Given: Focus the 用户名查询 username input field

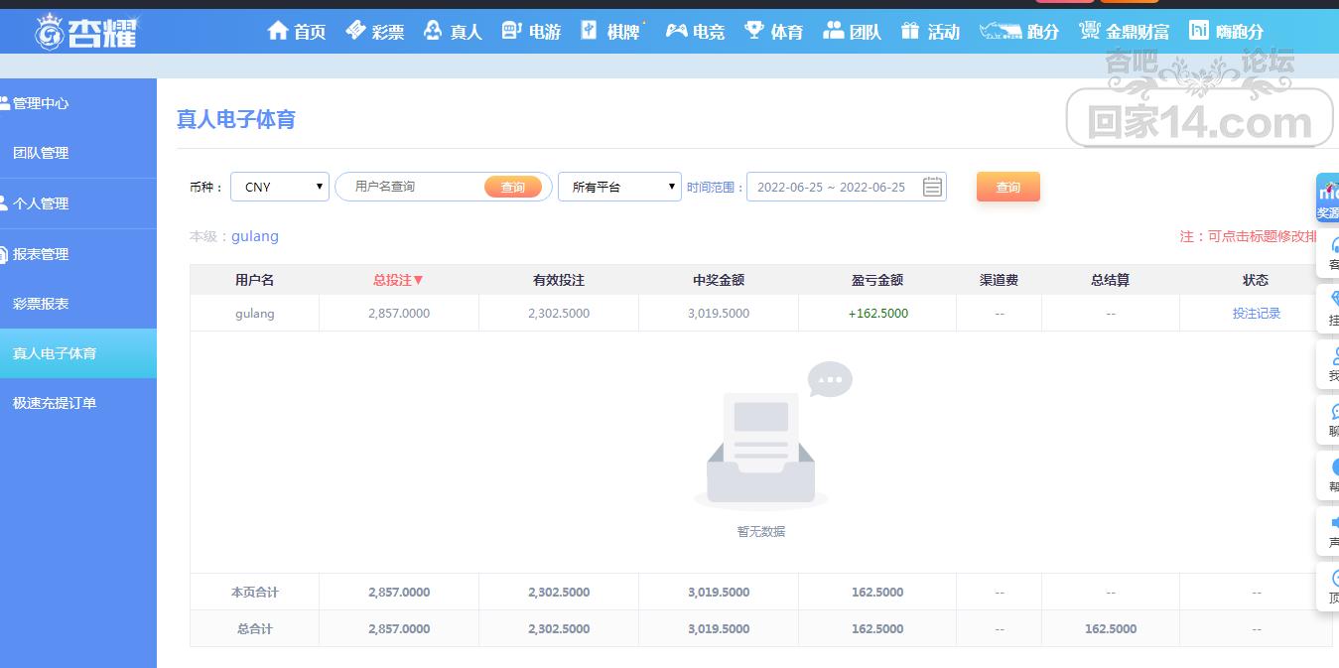Looking at the screenshot, I should click(x=412, y=187).
